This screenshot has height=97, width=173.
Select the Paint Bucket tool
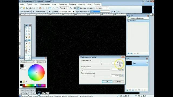click(x=26, y=40)
